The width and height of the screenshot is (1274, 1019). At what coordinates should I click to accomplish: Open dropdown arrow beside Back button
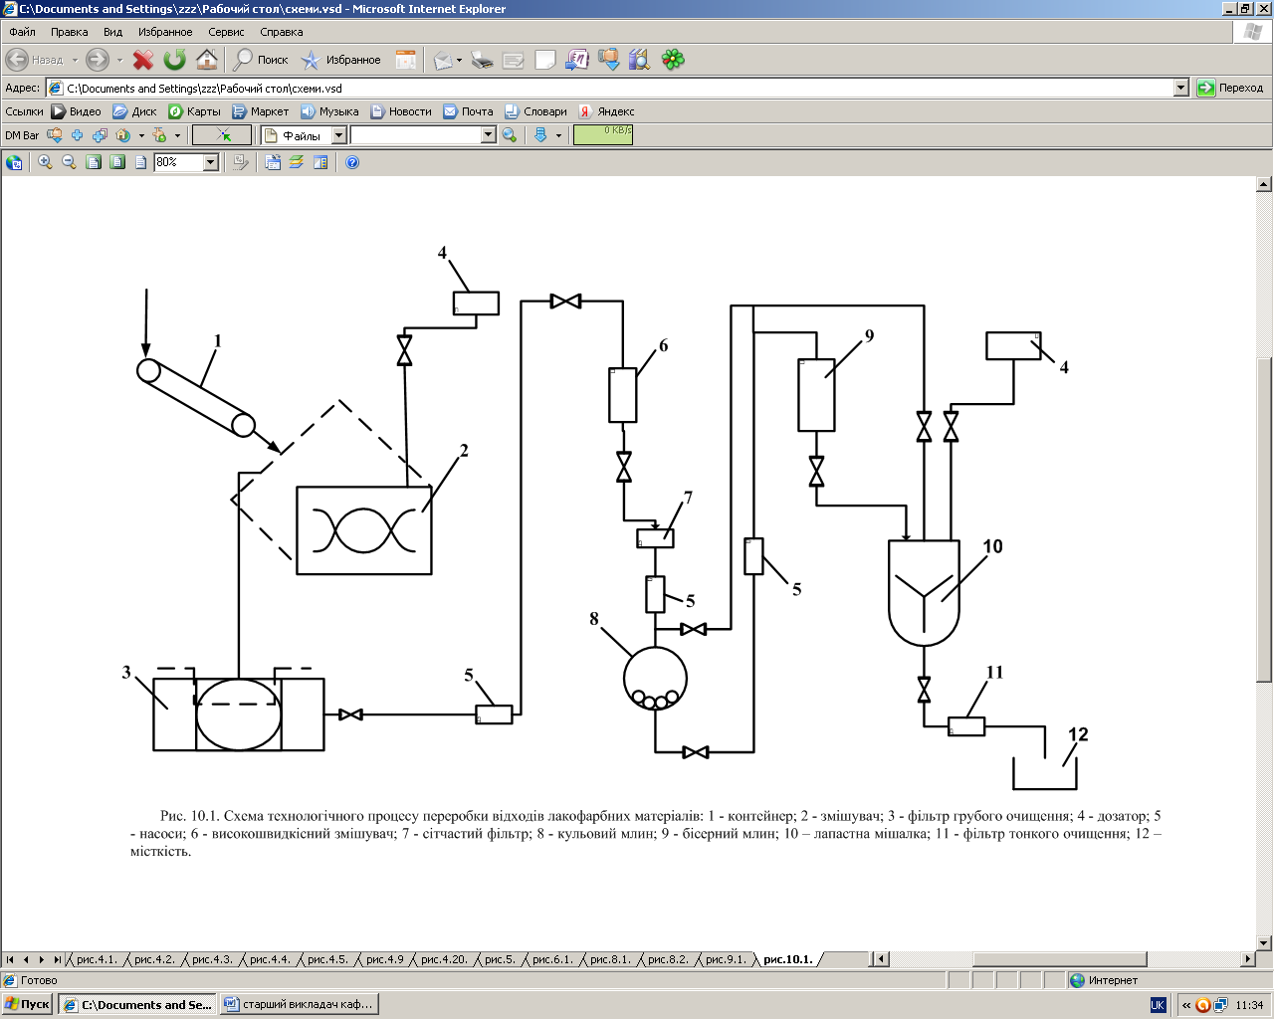[x=75, y=61]
